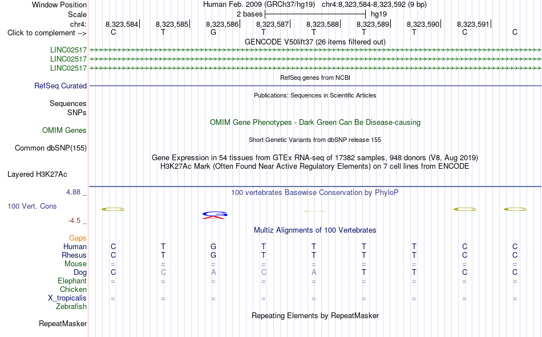This screenshot has width=542, height=337.
Task: Open the OMIM Gene Phenotypes title
Action: click(x=315, y=123)
